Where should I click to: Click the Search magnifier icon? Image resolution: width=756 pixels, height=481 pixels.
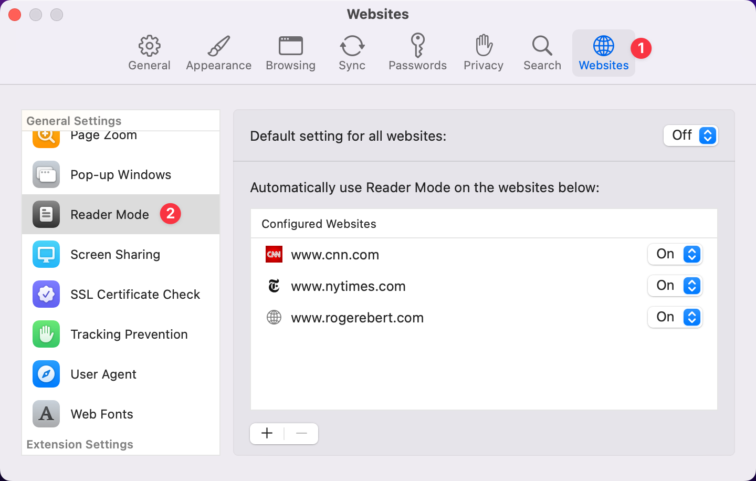[x=542, y=46]
